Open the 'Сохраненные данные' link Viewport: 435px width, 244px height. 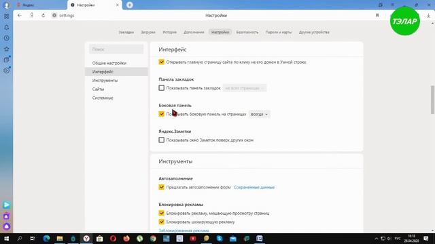tap(254, 187)
